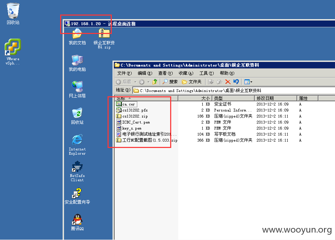Click the cs131202.zip archive icon
Image resolution: width=335 pixels, height=240 pixels.
coord(119,116)
